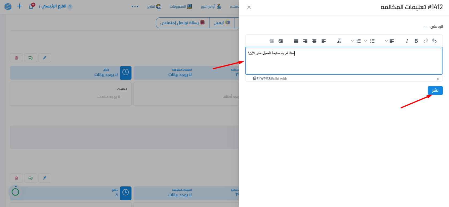The width and height of the screenshot is (449, 207).
Task: Select the ايميل email tab
Action: 222,23
